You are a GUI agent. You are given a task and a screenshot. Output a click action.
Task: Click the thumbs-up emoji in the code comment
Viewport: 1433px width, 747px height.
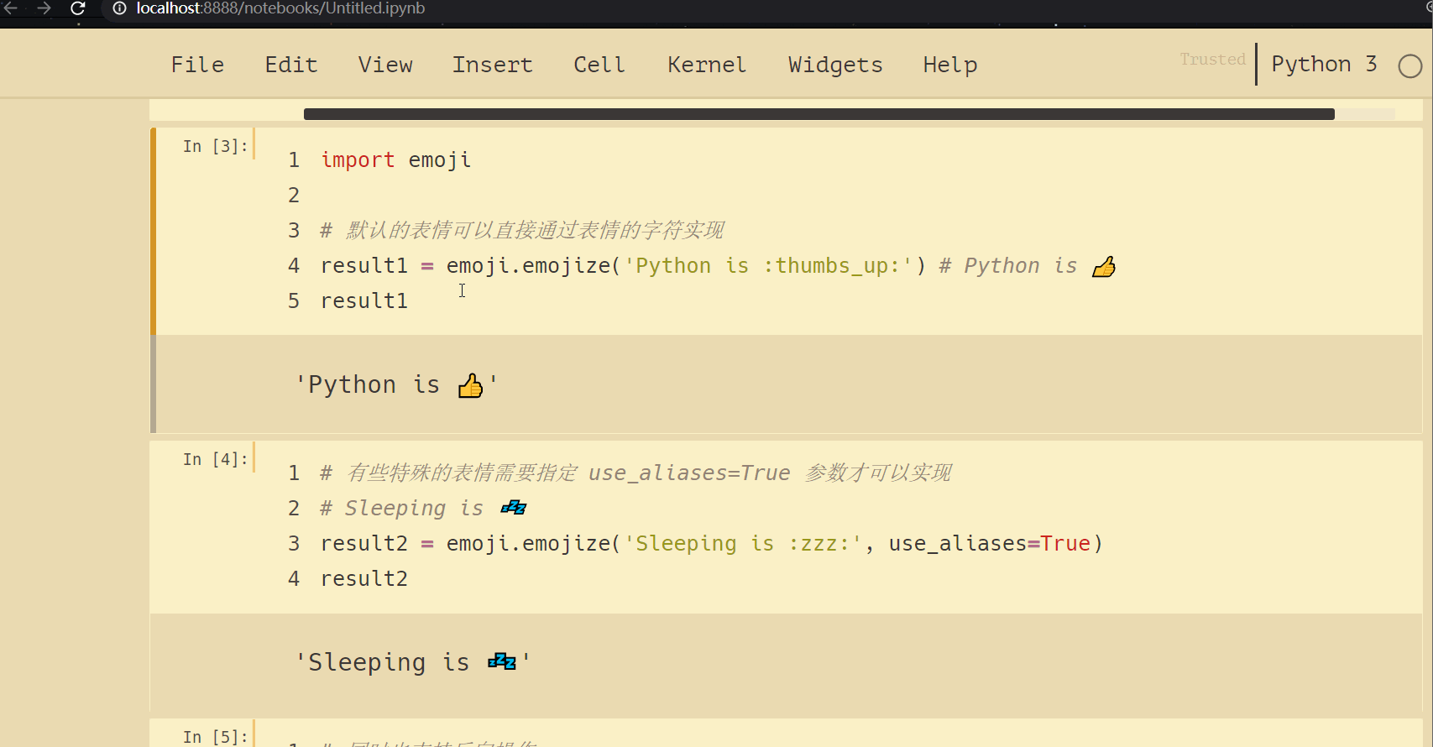pyautogui.click(x=1104, y=267)
